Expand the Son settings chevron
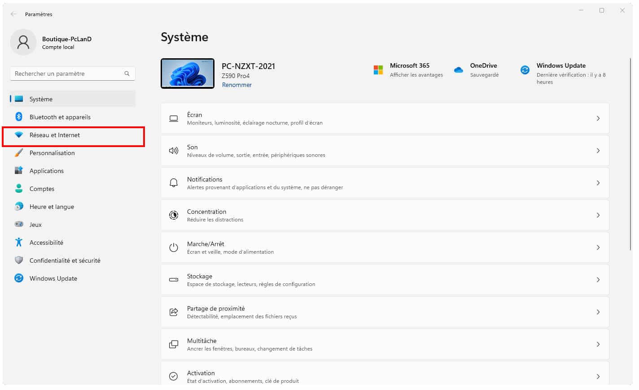The width and height of the screenshot is (639, 390). click(598, 151)
